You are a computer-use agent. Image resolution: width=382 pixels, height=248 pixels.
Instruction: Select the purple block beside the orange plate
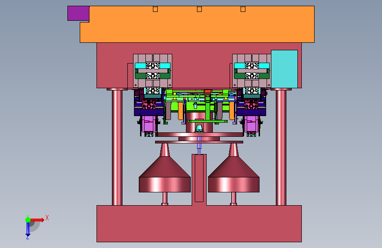78,13
